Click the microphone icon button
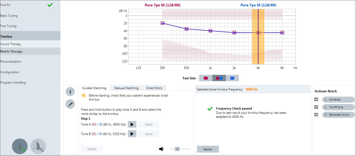This screenshot has height=156, width=356. click(x=70, y=104)
